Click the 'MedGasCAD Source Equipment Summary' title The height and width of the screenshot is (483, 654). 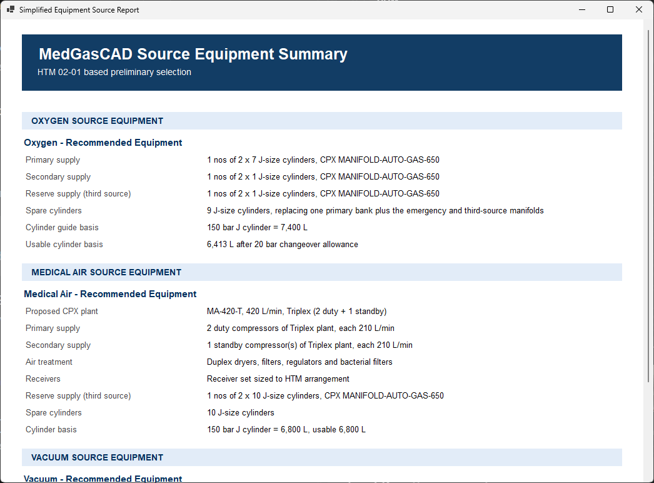193,54
